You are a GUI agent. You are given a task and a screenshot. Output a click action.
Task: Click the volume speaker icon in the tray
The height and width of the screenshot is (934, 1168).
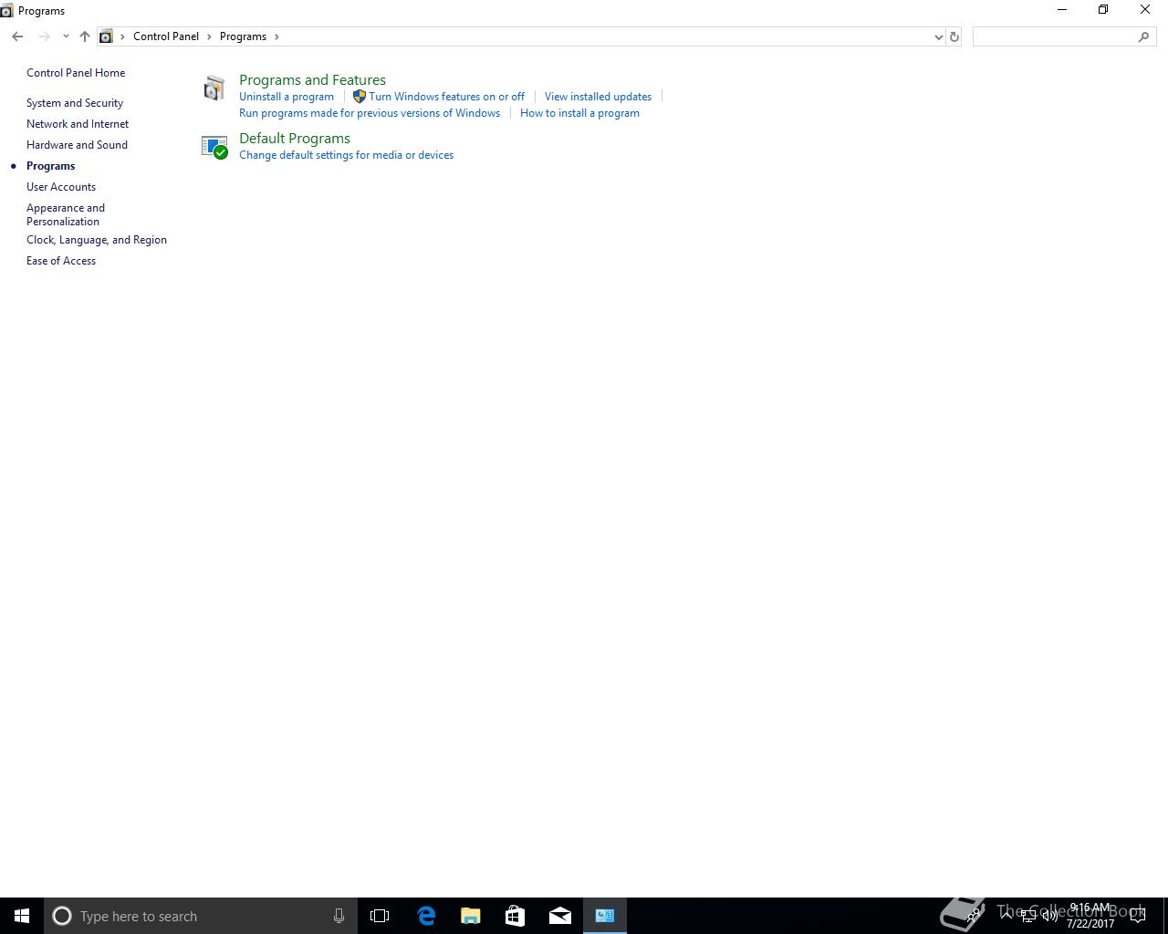pos(1049,916)
